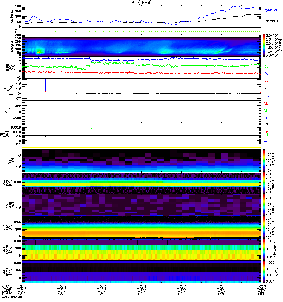The height and width of the screenshot is (302, 283).
Task: Select the Kyoto AE legend label
Action: 271,10
